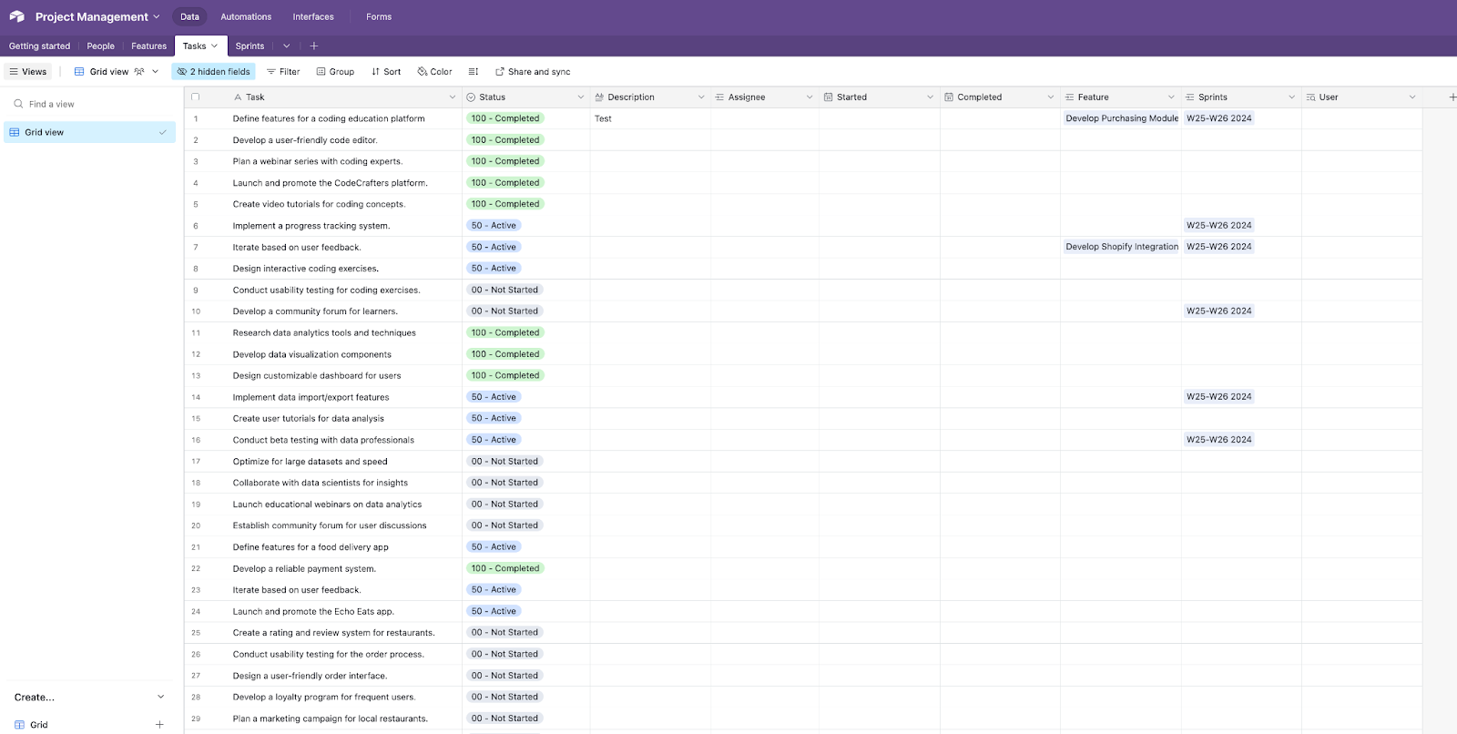Click the plus icon beside Grid in Create section
The image size is (1457, 734).
[159, 725]
